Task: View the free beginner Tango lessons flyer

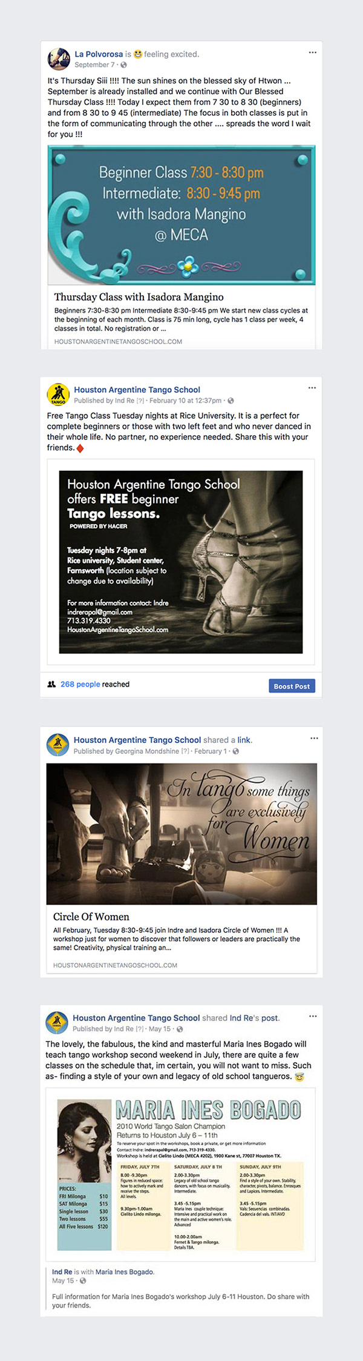Action: (181, 562)
